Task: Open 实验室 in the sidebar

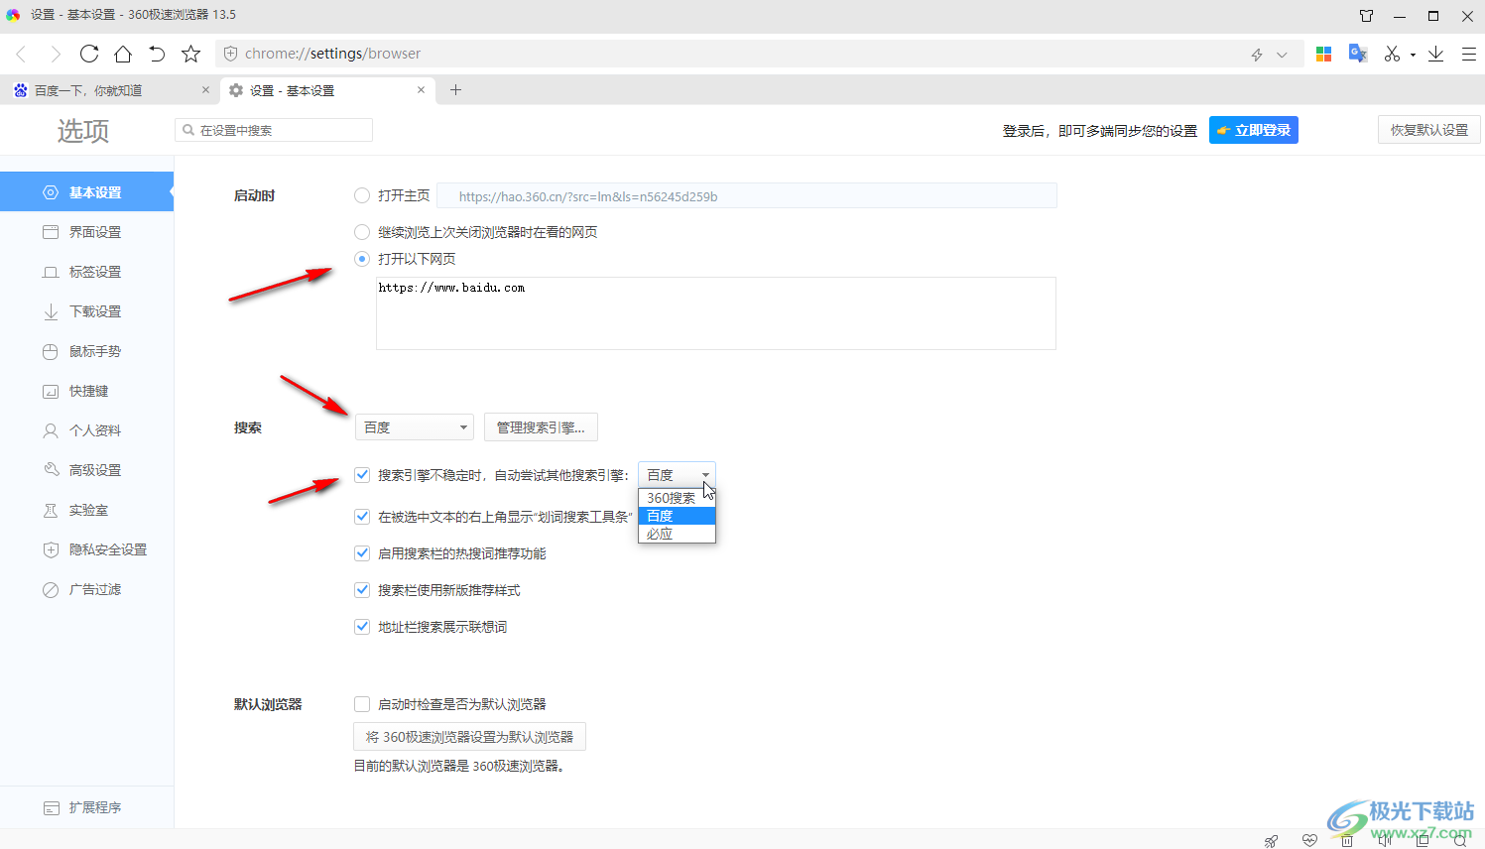Action: click(86, 510)
